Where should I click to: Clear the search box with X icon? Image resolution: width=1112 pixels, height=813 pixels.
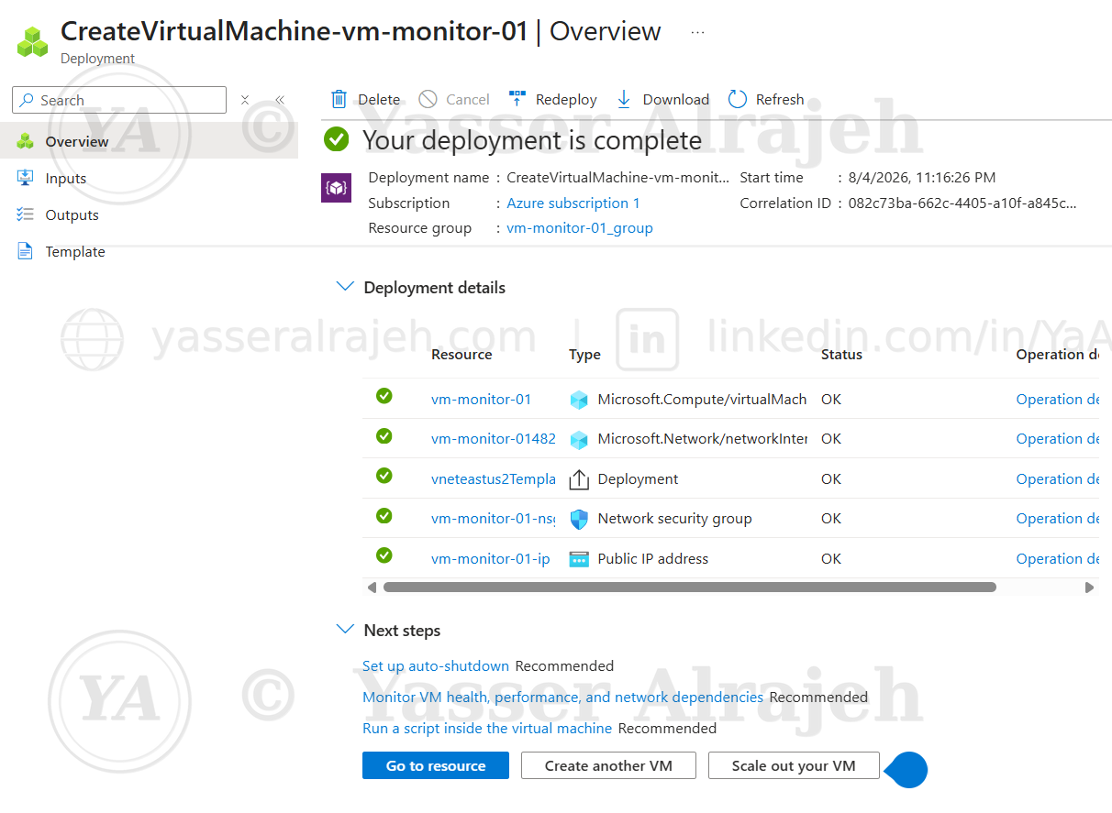click(x=245, y=100)
